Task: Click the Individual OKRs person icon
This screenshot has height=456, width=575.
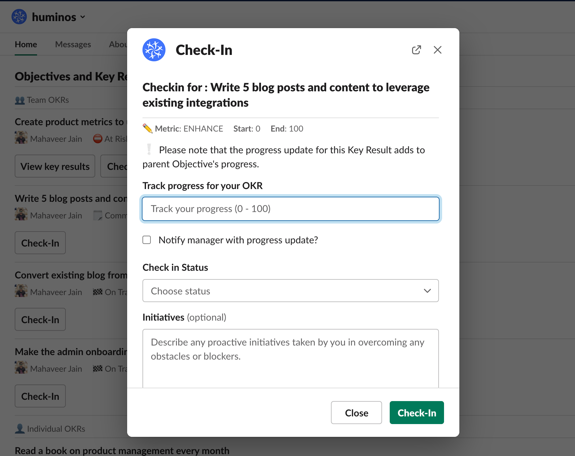Action: pyautogui.click(x=20, y=429)
